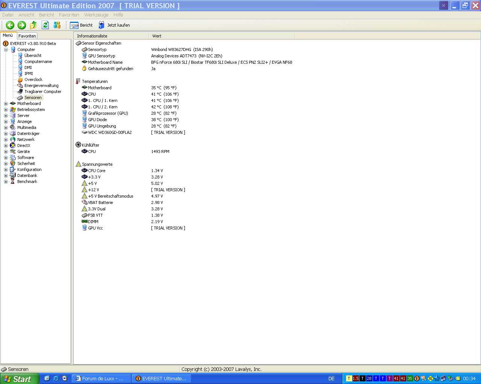Click the Multimedia icon in tree
Screen dimensions: 481x384
(13, 127)
